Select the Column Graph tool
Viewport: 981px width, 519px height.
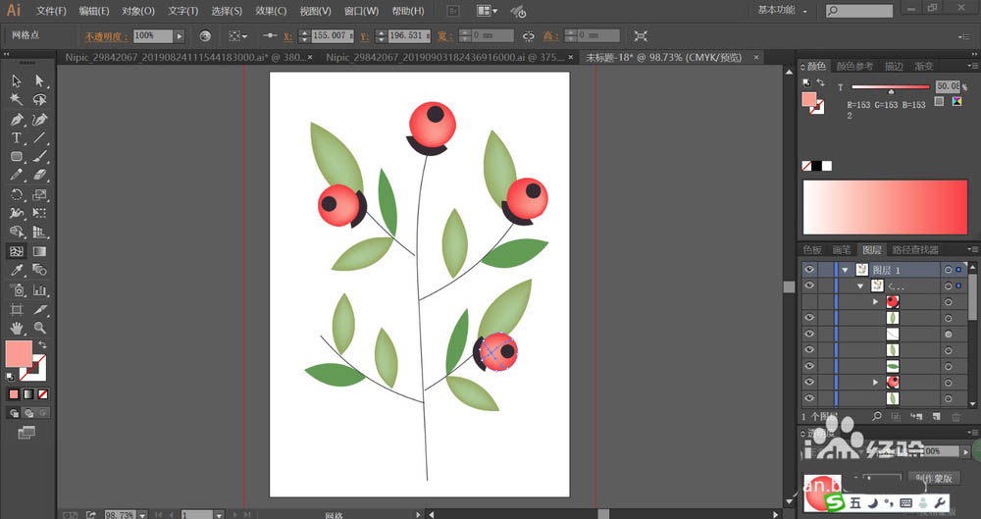(40, 289)
